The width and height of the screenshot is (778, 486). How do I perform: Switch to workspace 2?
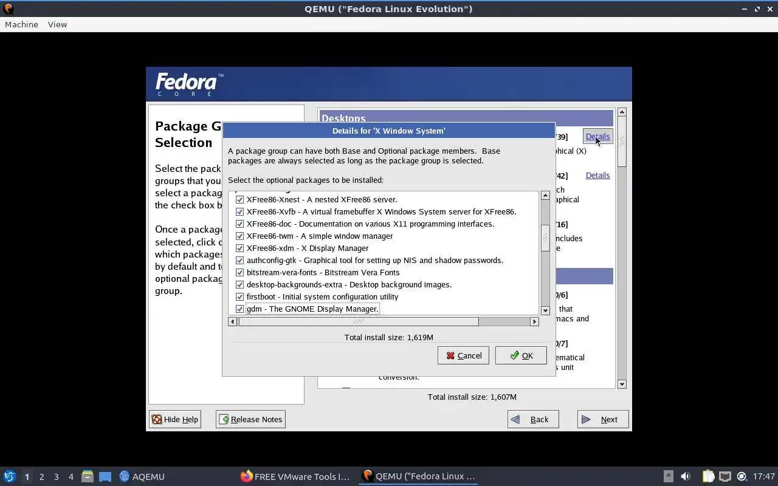click(x=41, y=477)
